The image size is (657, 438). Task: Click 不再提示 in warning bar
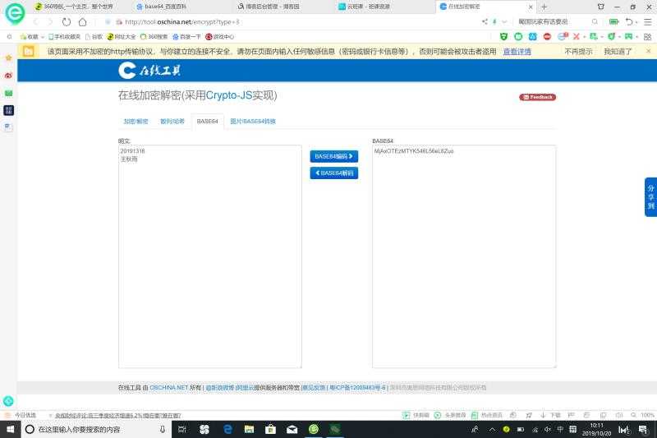coord(578,52)
